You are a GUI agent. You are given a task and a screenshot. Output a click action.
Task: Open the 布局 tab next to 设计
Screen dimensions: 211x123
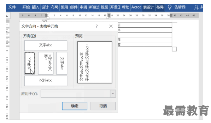tap(55, 7)
